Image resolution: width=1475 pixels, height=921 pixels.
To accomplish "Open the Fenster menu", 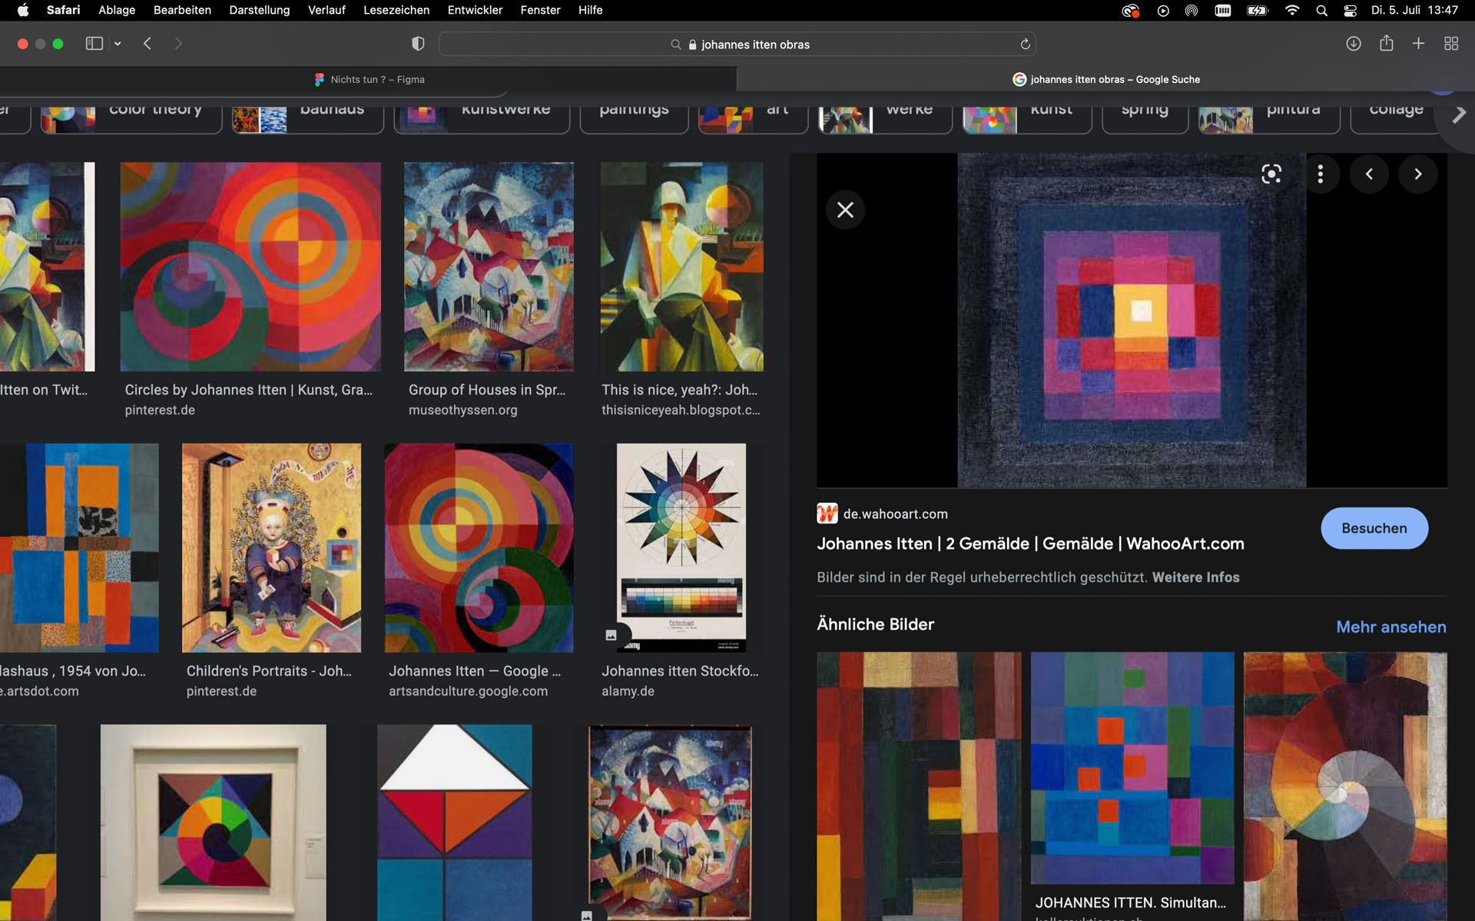I will [x=540, y=10].
